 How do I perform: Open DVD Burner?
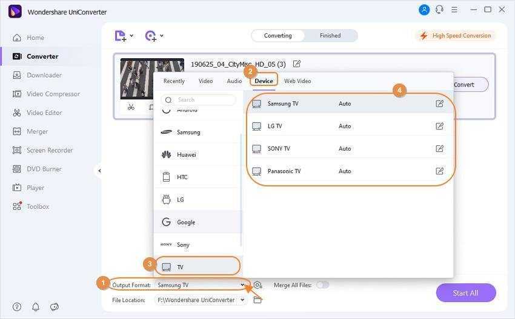[37, 169]
